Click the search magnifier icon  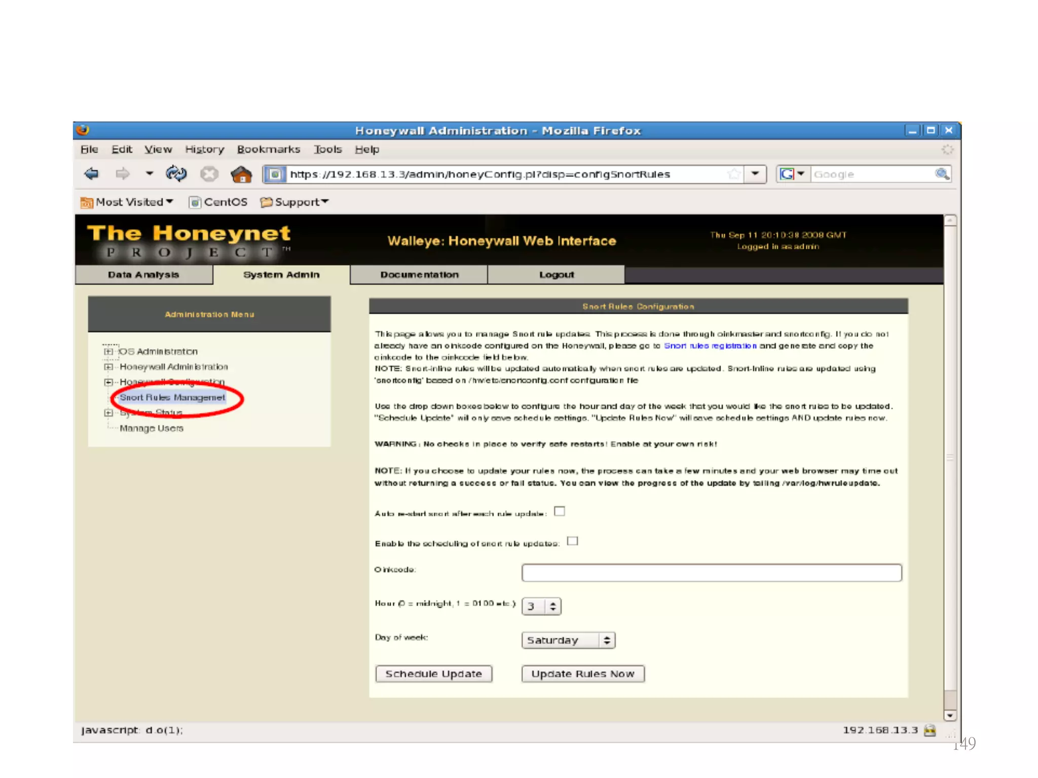(x=942, y=174)
